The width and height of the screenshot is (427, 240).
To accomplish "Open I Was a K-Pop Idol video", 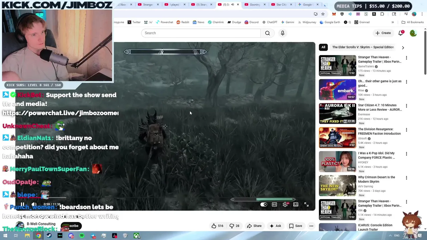I will tap(376, 155).
